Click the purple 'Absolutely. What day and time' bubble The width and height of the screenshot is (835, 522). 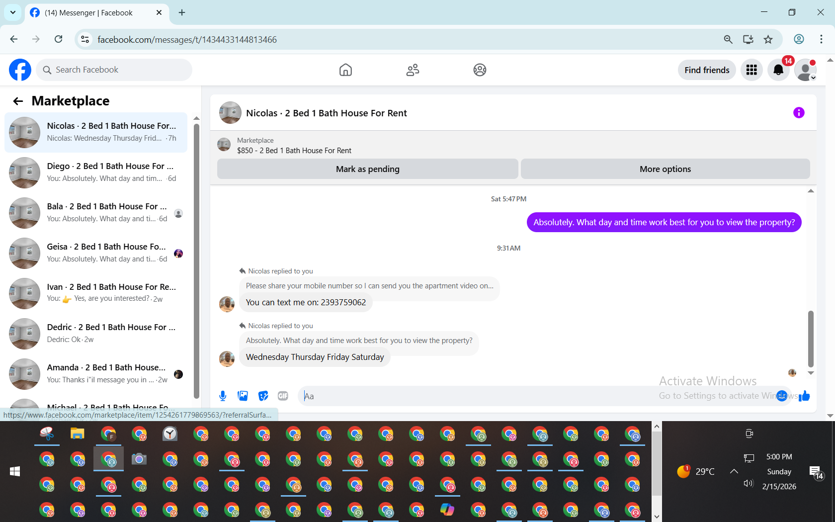(x=664, y=222)
